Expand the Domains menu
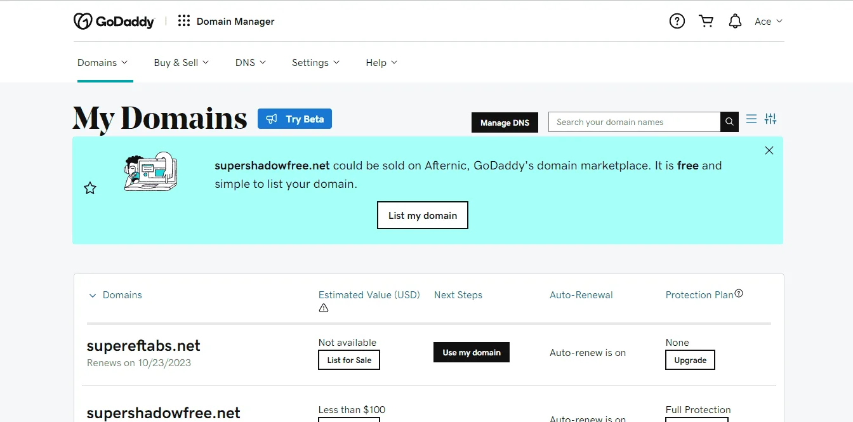The image size is (853, 422). pyautogui.click(x=103, y=62)
